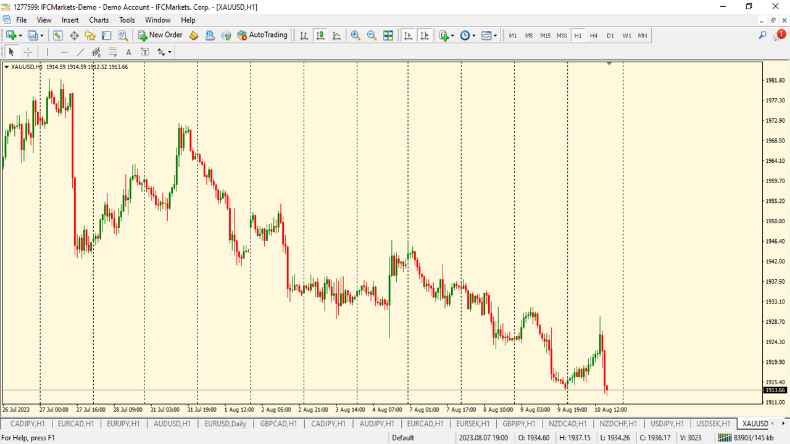Open the chart Templates dropdown

click(x=494, y=35)
